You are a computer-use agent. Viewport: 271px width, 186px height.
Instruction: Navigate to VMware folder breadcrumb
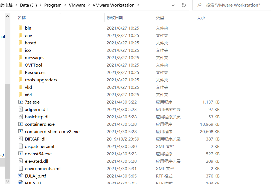(x=77, y=5)
